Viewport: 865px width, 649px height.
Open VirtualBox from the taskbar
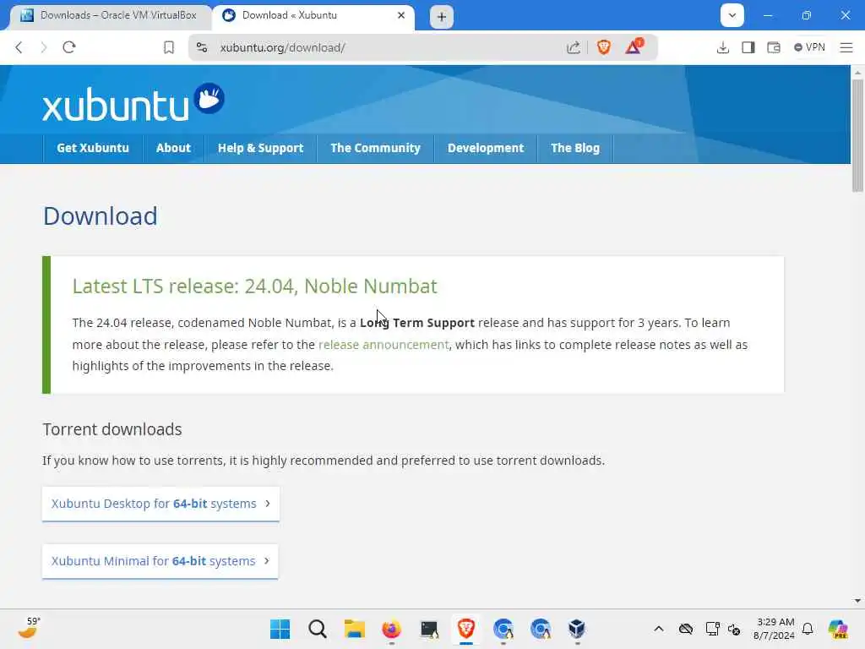pyautogui.click(x=576, y=629)
